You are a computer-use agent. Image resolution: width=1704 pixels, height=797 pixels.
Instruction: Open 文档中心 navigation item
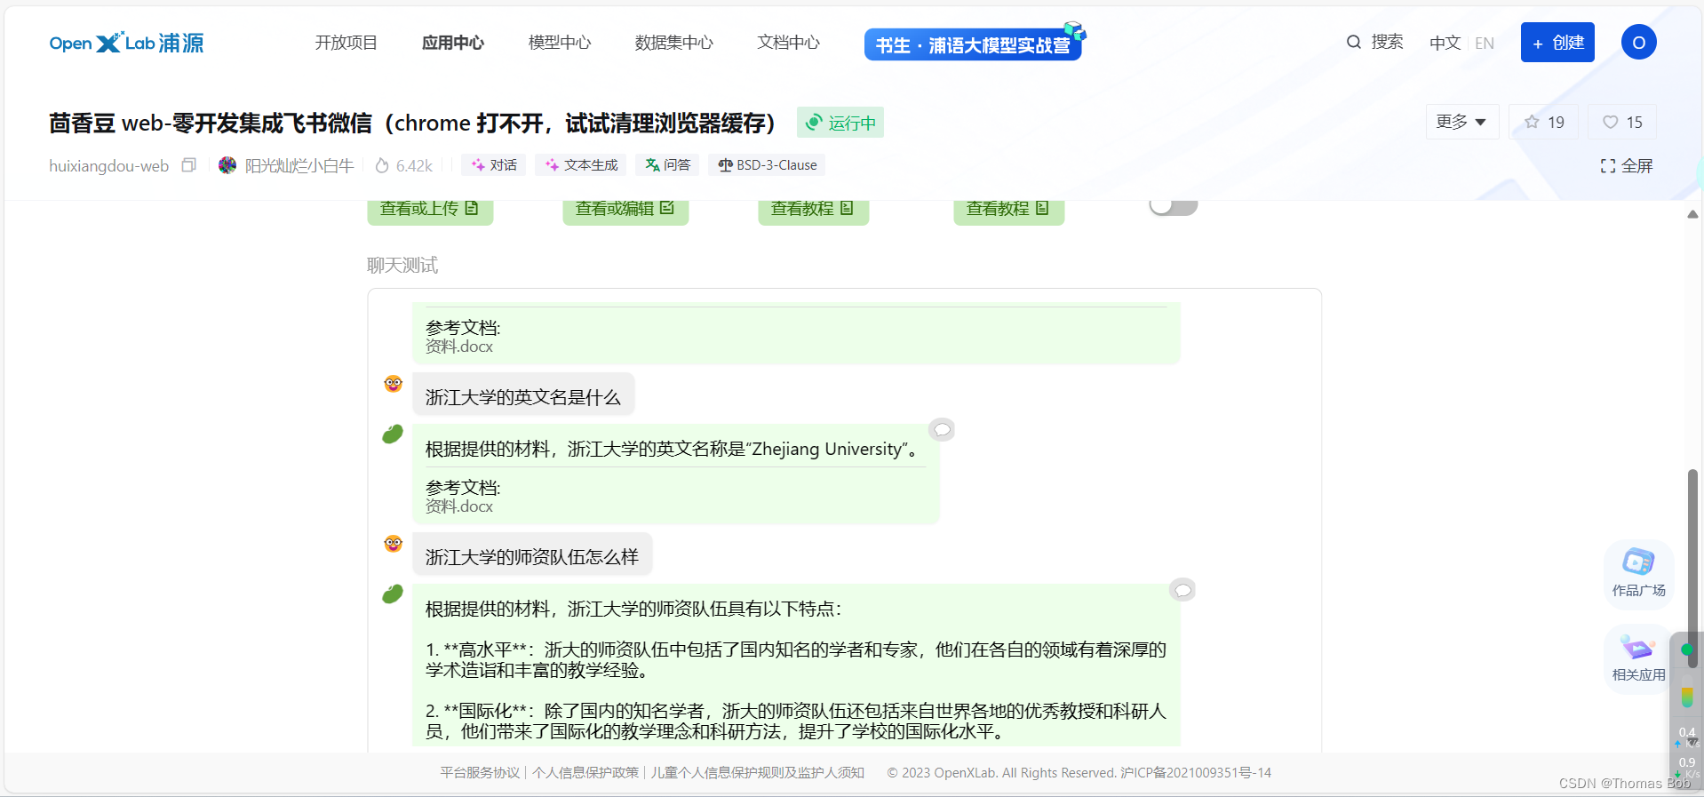(788, 43)
